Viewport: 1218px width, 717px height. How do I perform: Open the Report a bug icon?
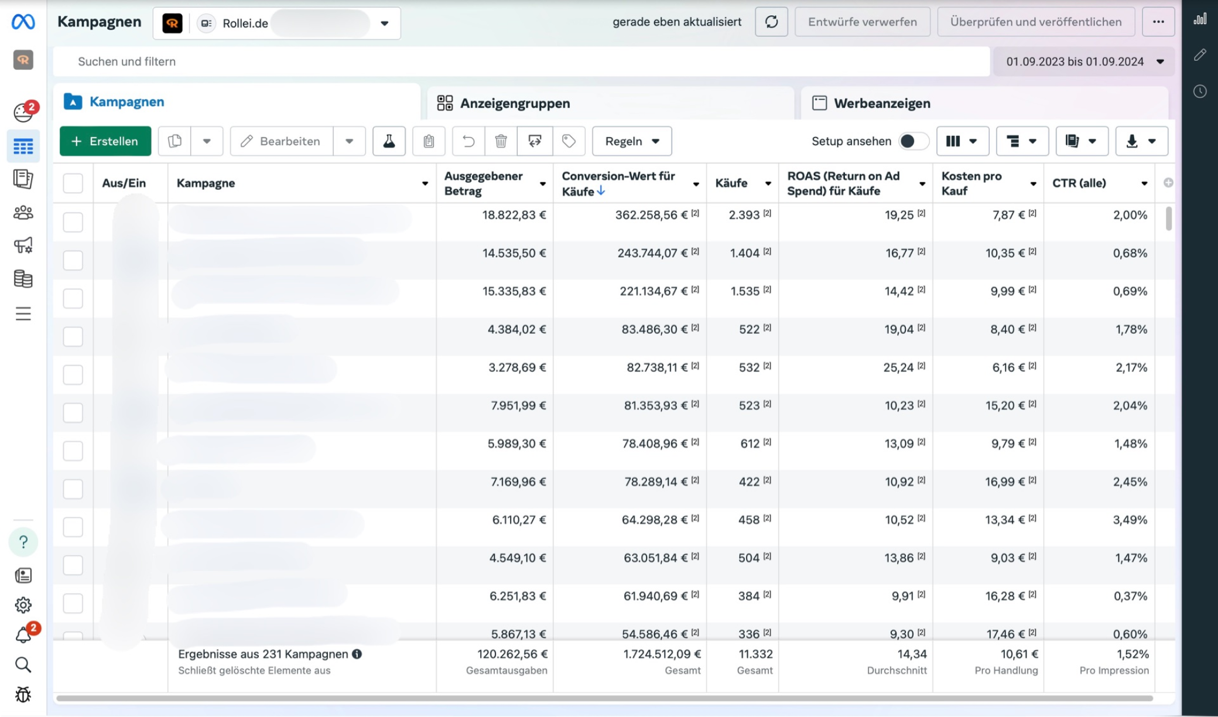tap(23, 695)
